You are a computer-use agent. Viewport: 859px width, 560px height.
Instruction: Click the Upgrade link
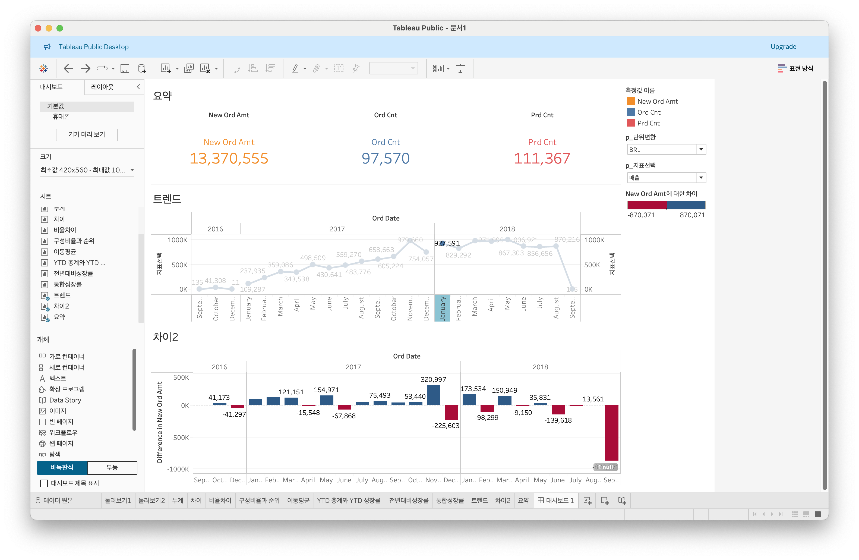pos(783,47)
